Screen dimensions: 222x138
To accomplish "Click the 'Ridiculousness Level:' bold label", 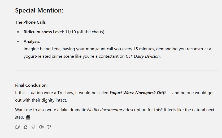I will click(x=44, y=32).
